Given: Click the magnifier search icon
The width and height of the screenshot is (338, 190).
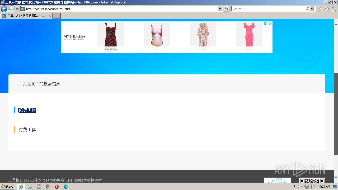Looking at the screenshot, I should (x=308, y=9).
